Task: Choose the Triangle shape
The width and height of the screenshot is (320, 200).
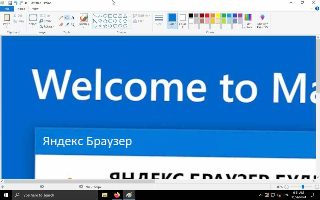Action: point(125,16)
